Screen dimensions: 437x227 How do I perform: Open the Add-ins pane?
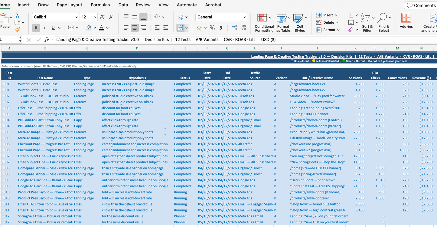(x=406, y=21)
